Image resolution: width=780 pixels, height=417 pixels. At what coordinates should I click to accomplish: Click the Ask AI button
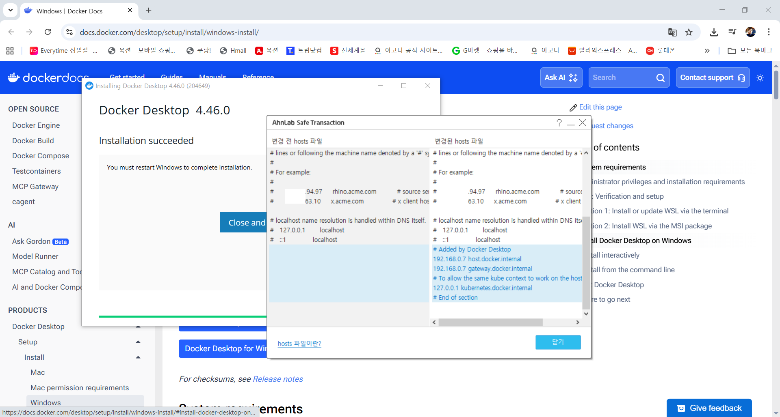tap(561, 77)
